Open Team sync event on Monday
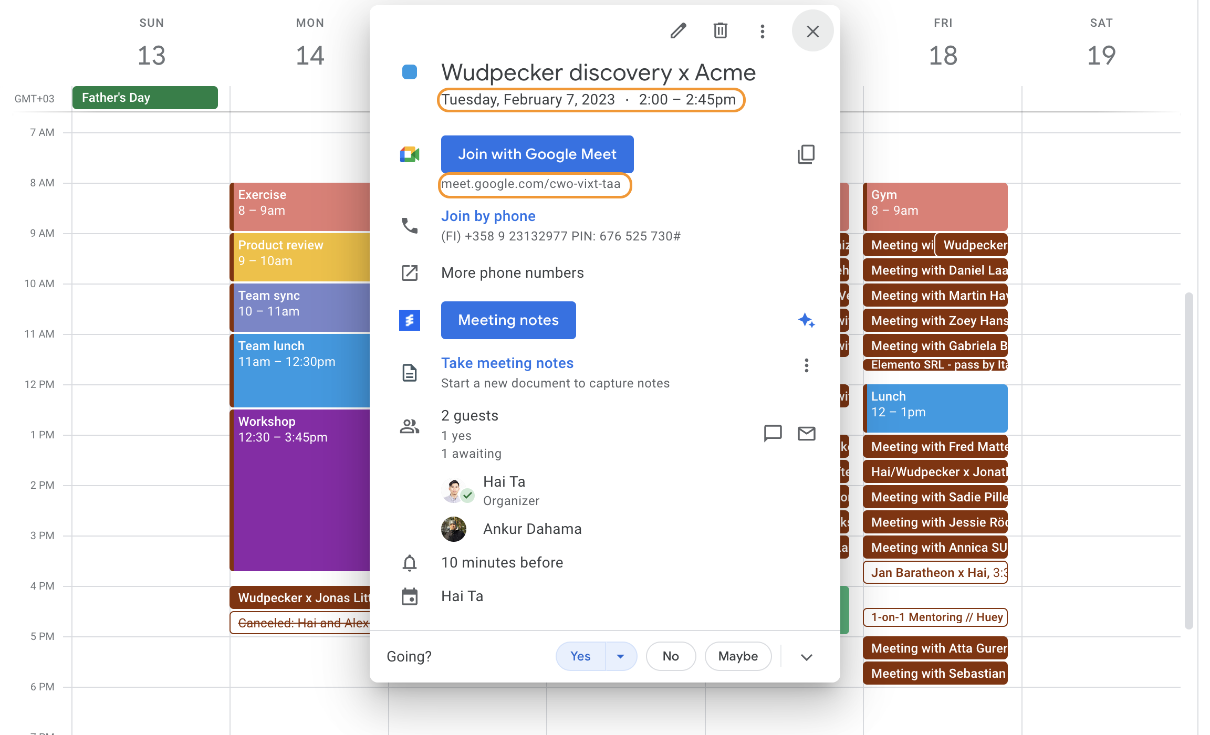Image resolution: width=1210 pixels, height=735 pixels. pos(300,307)
